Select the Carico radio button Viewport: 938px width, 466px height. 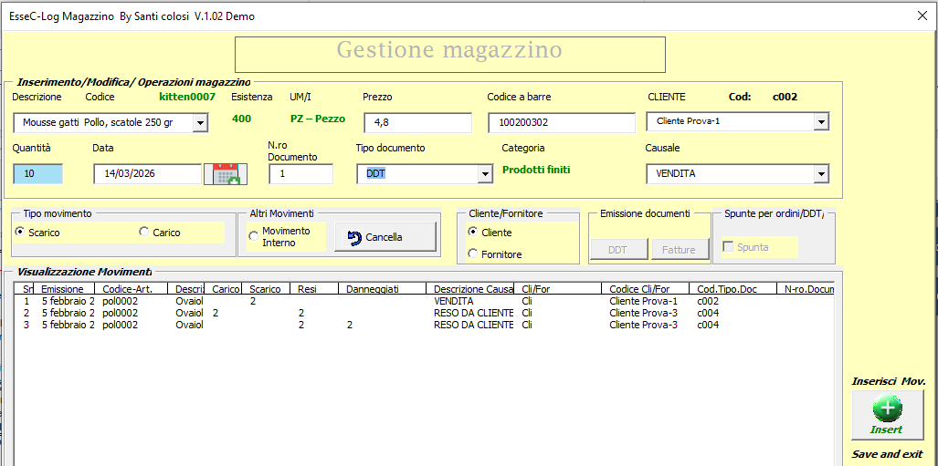point(144,233)
